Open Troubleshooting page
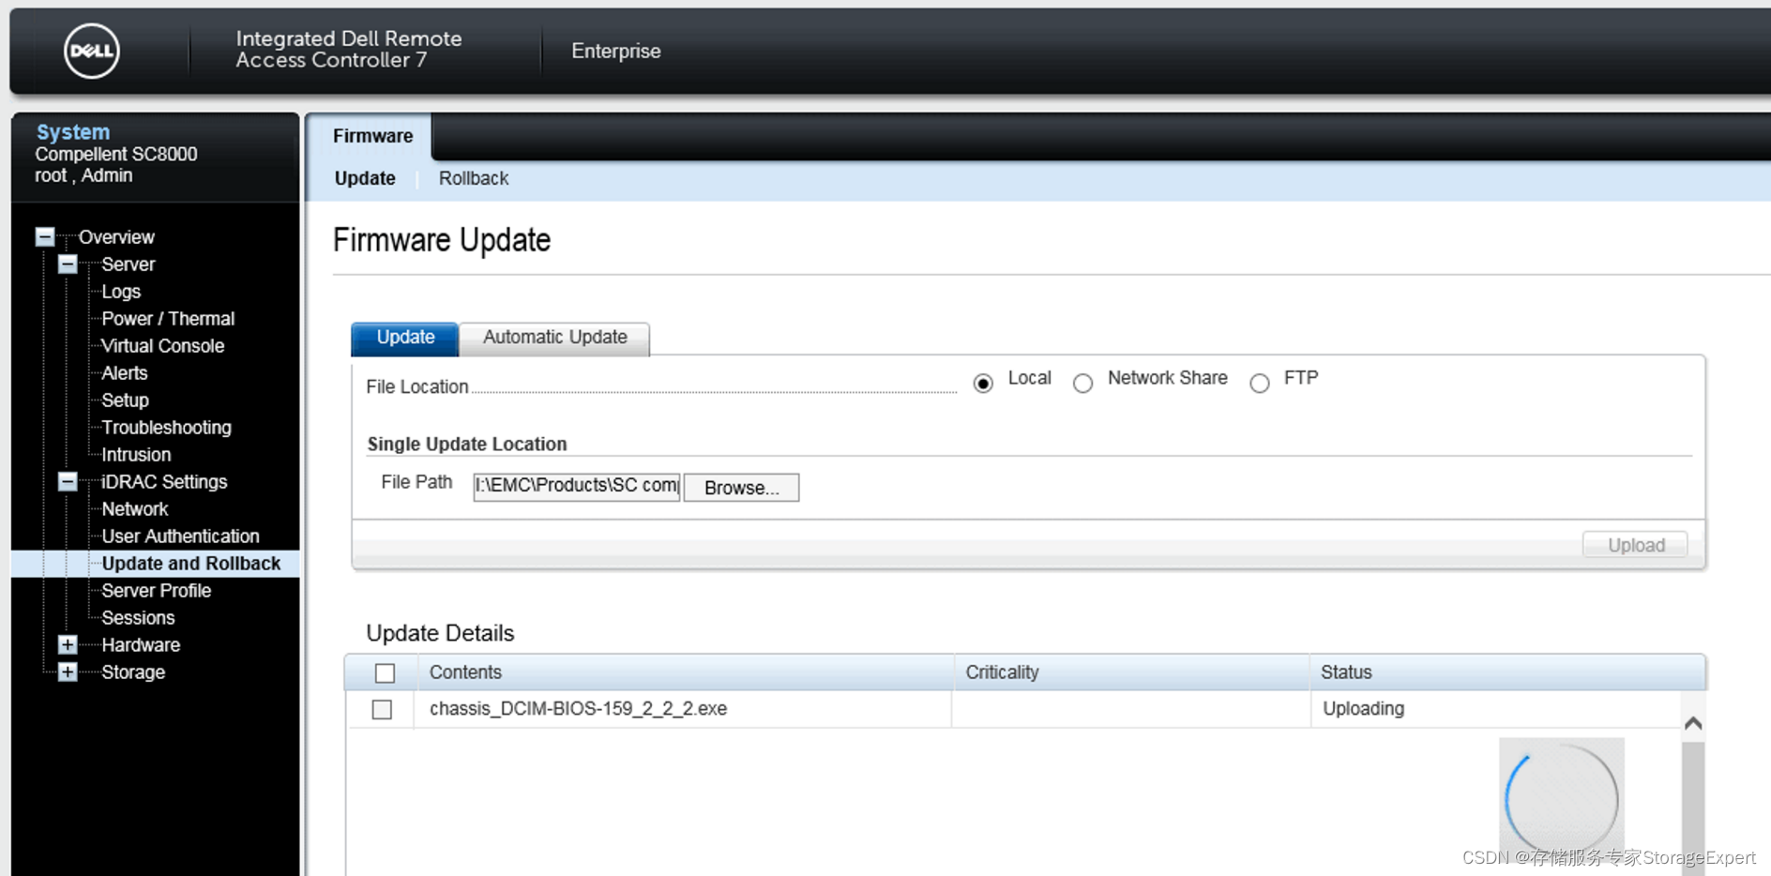The width and height of the screenshot is (1771, 876). tap(166, 428)
